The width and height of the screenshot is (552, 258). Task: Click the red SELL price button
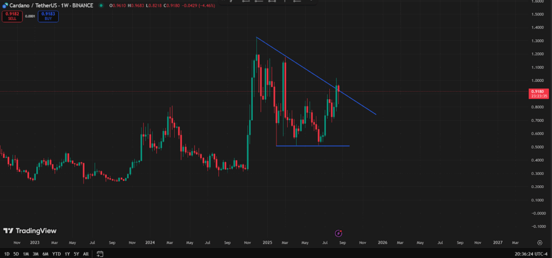(11, 16)
